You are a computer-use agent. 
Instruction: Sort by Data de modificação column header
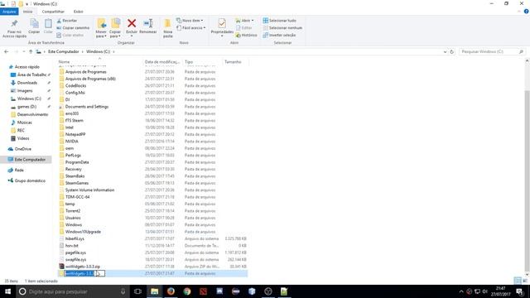[162, 62]
